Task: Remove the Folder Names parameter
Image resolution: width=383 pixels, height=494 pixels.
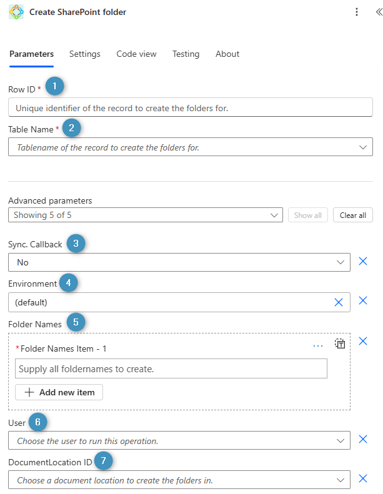Action: point(363,341)
